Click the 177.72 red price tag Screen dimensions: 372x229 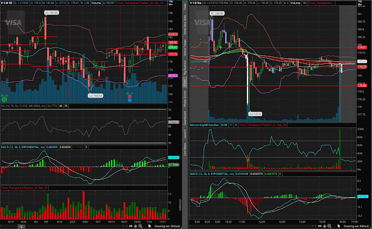pyautogui.click(x=173, y=54)
